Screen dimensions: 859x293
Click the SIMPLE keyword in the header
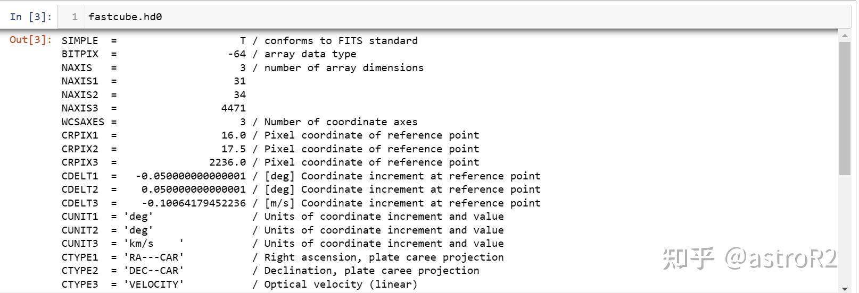click(80, 41)
